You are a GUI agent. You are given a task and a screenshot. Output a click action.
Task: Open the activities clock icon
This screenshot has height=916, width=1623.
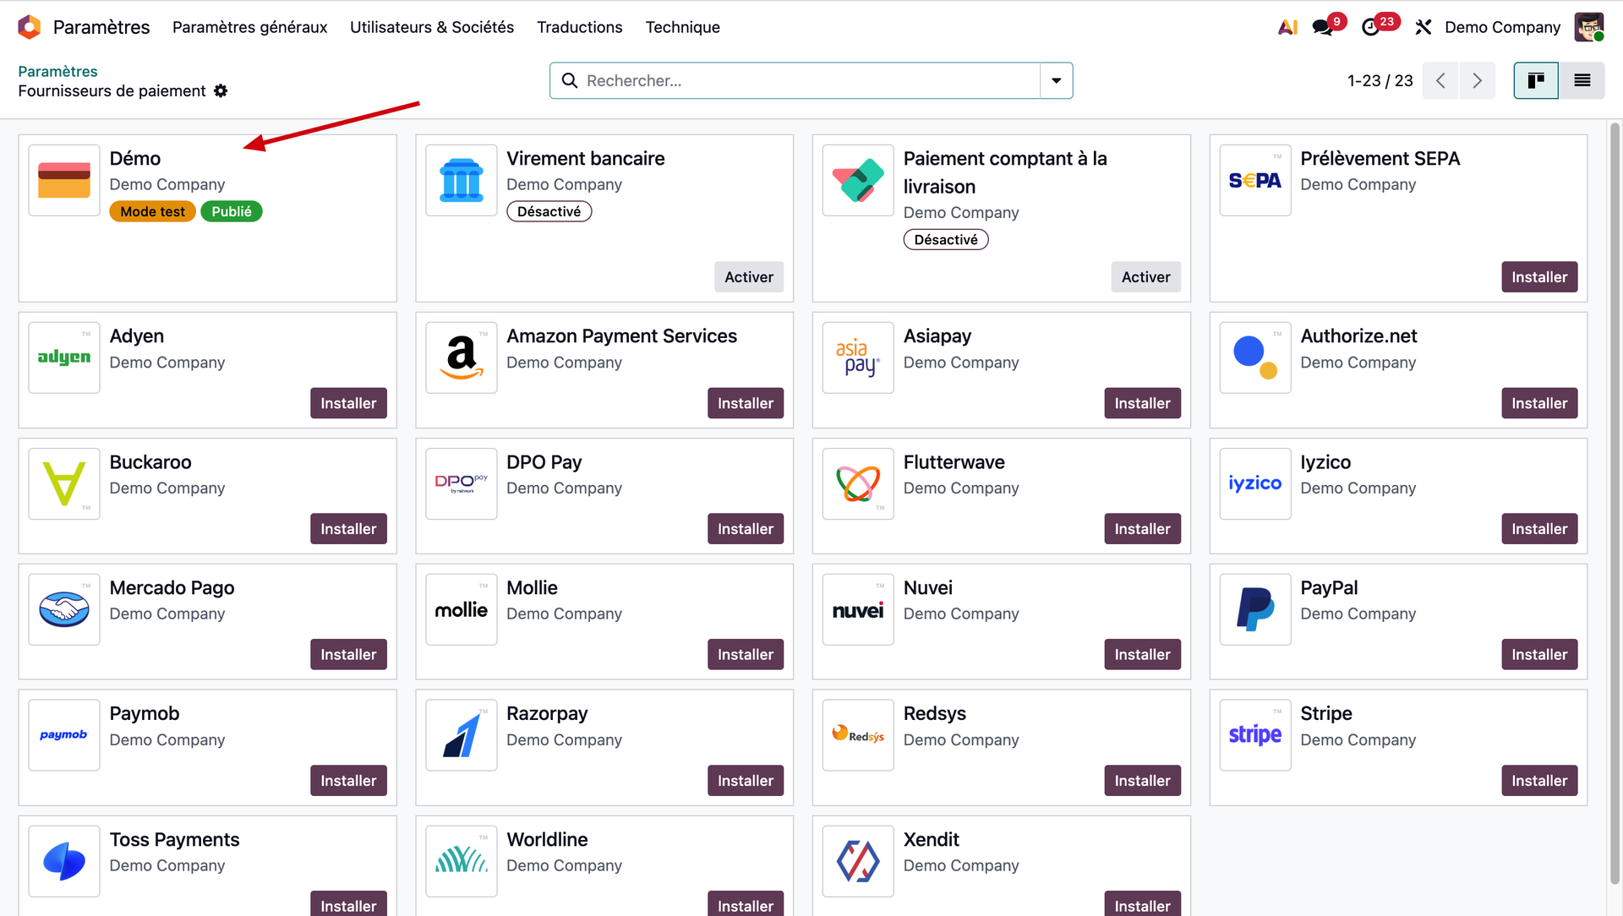point(1370,27)
